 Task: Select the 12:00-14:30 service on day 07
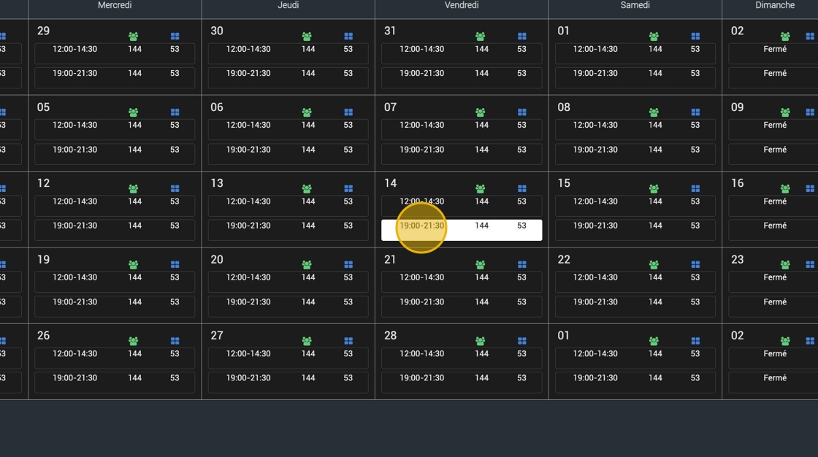(x=462, y=130)
